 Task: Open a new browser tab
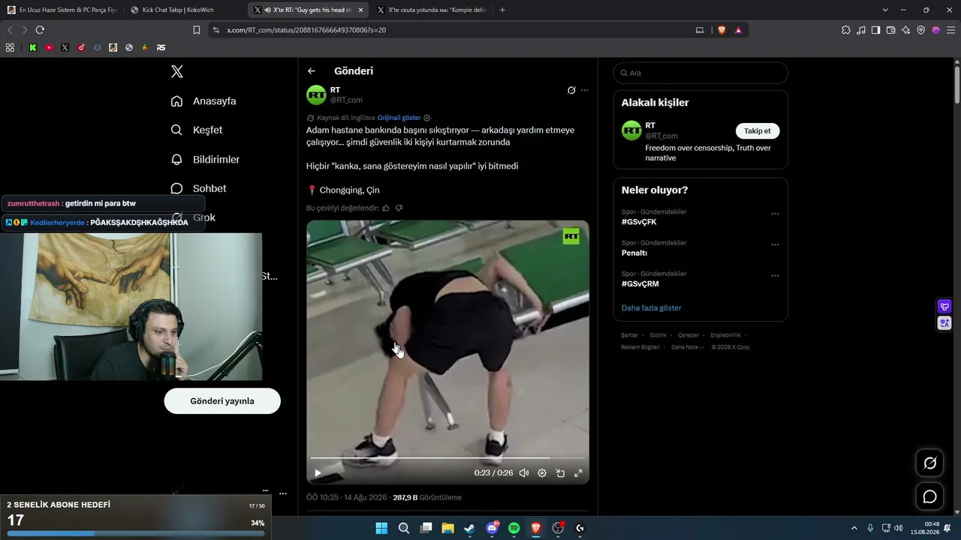pos(502,10)
